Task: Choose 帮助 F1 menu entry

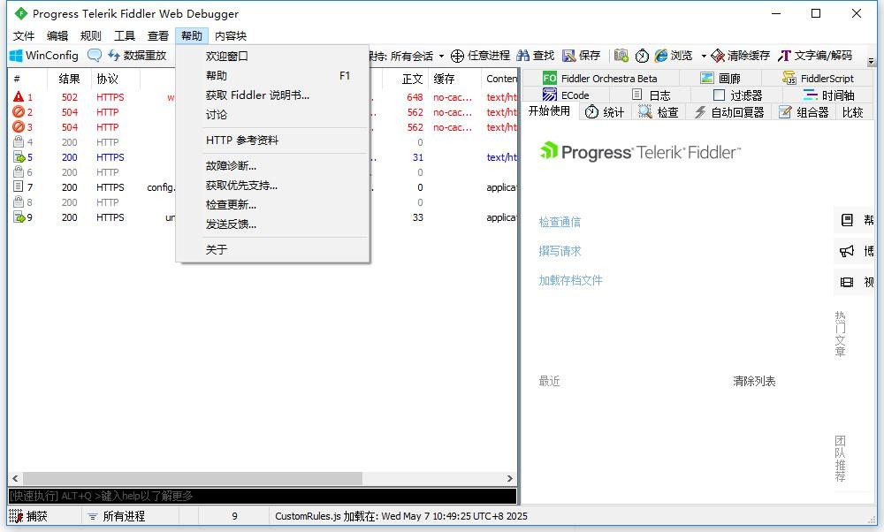Action: [273, 75]
